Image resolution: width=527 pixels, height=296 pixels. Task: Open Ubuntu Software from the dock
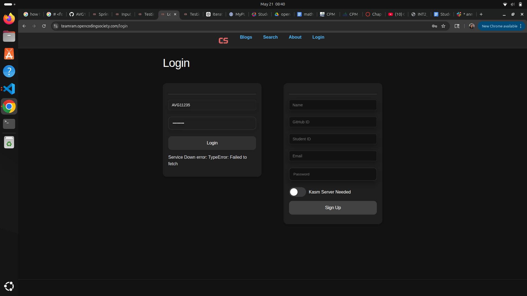click(9, 54)
